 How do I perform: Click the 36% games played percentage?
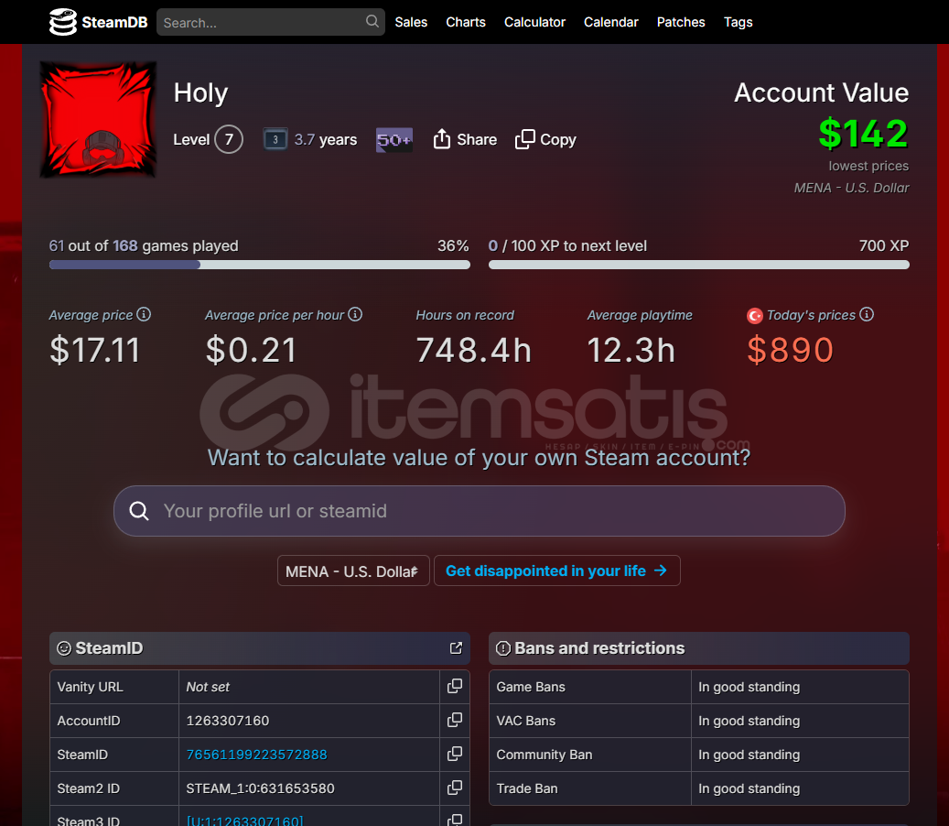click(x=453, y=245)
